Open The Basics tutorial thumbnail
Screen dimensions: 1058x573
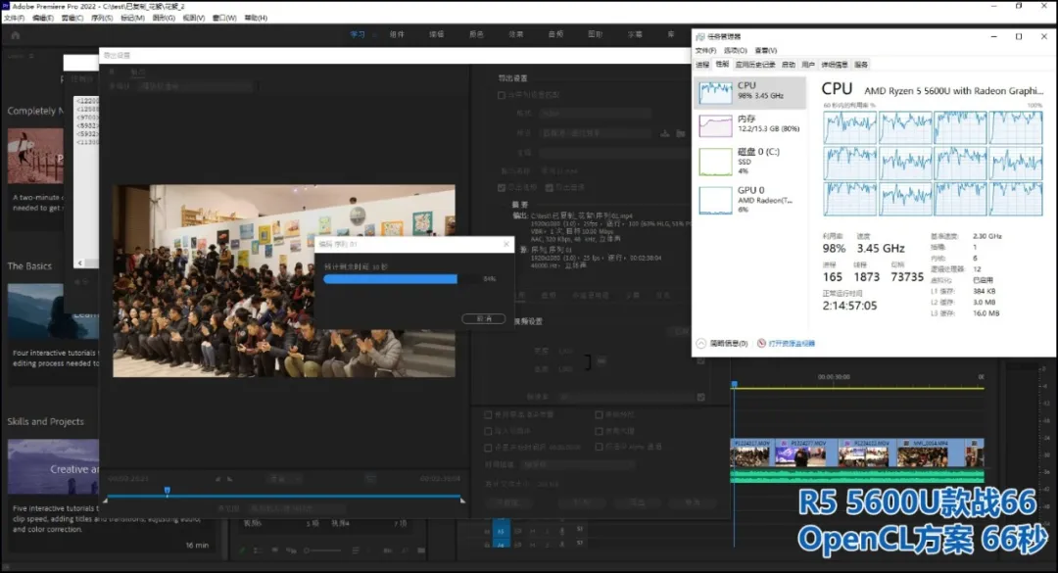pos(53,311)
